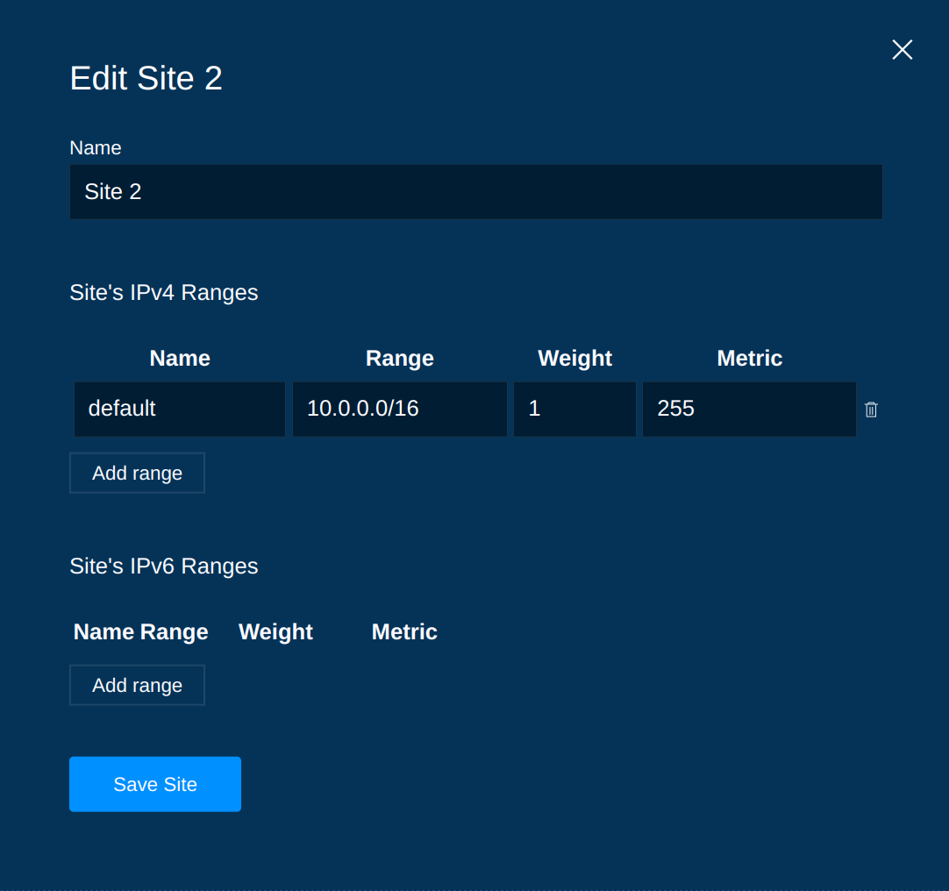Viewport: 949px width, 891px height.
Task: Add a range under Site's IPv4 Ranges
Action: click(137, 473)
